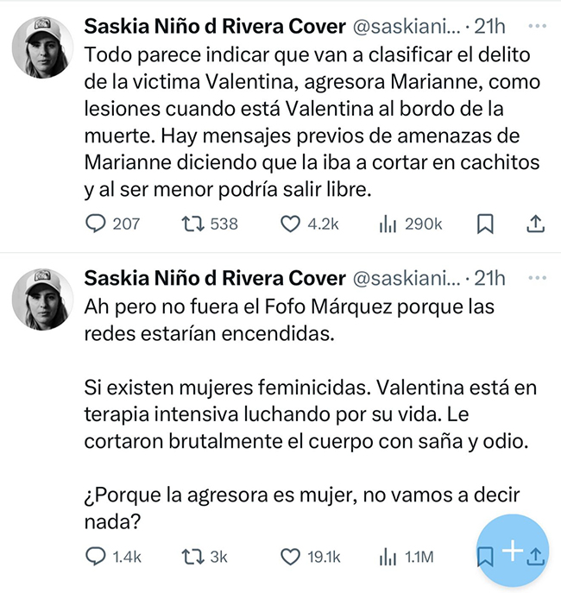Like the first tweet with 4.2k likes

click(291, 224)
